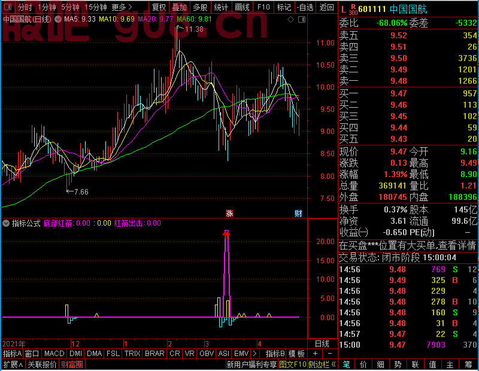
Task: Switch indicator to MACD
Action: click(54, 354)
